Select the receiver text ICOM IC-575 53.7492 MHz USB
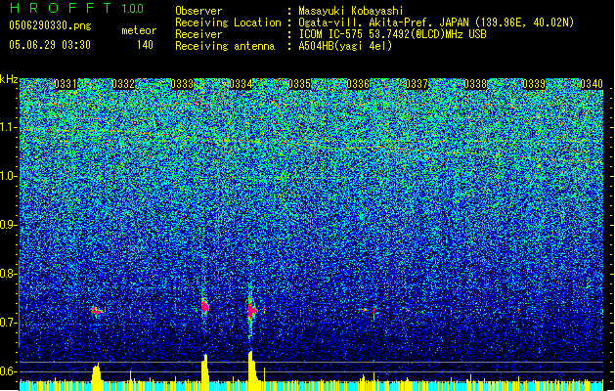615x391 pixels. point(392,34)
